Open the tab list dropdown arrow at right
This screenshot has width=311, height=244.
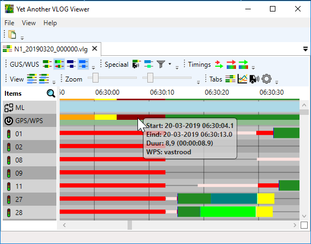[x=306, y=49]
